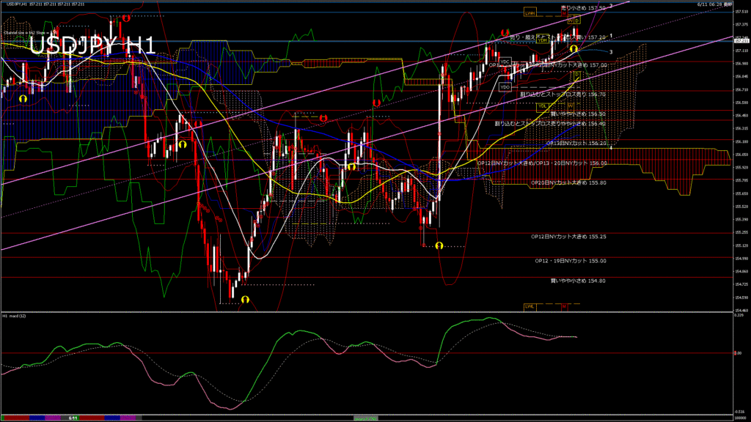Click the current price tag on price axis

(x=741, y=41)
